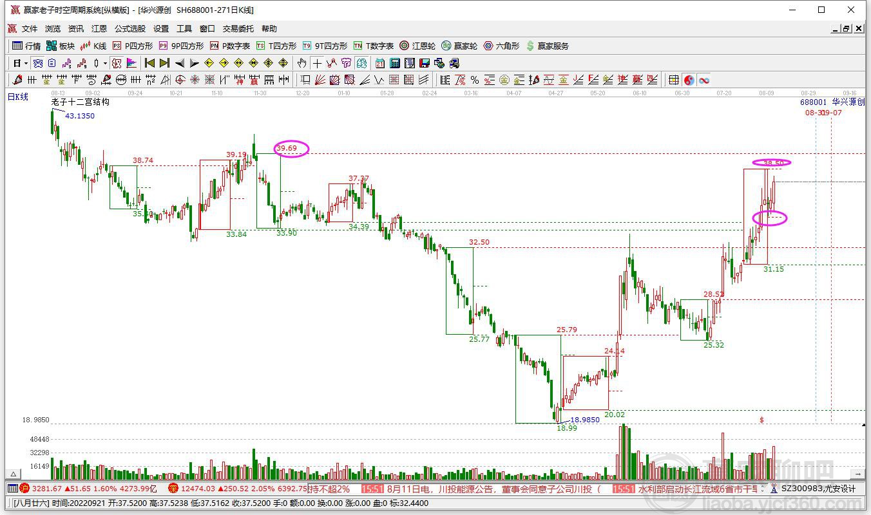The width and height of the screenshot is (871, 515).
Task: Open the 工具 menu
Action: coord(184,29)
